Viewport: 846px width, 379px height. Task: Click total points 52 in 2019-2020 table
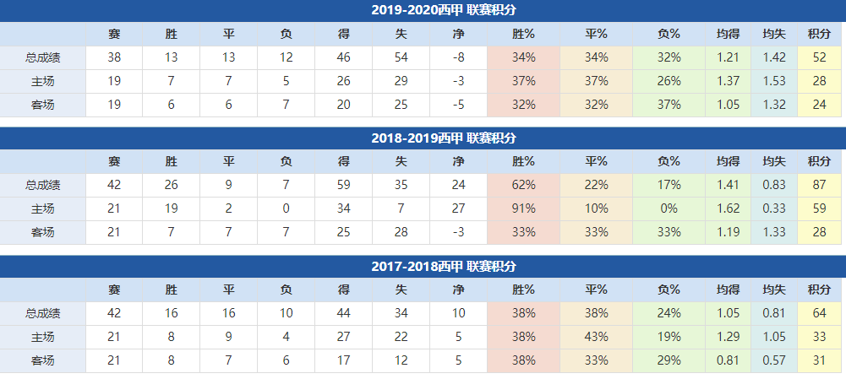819,57
